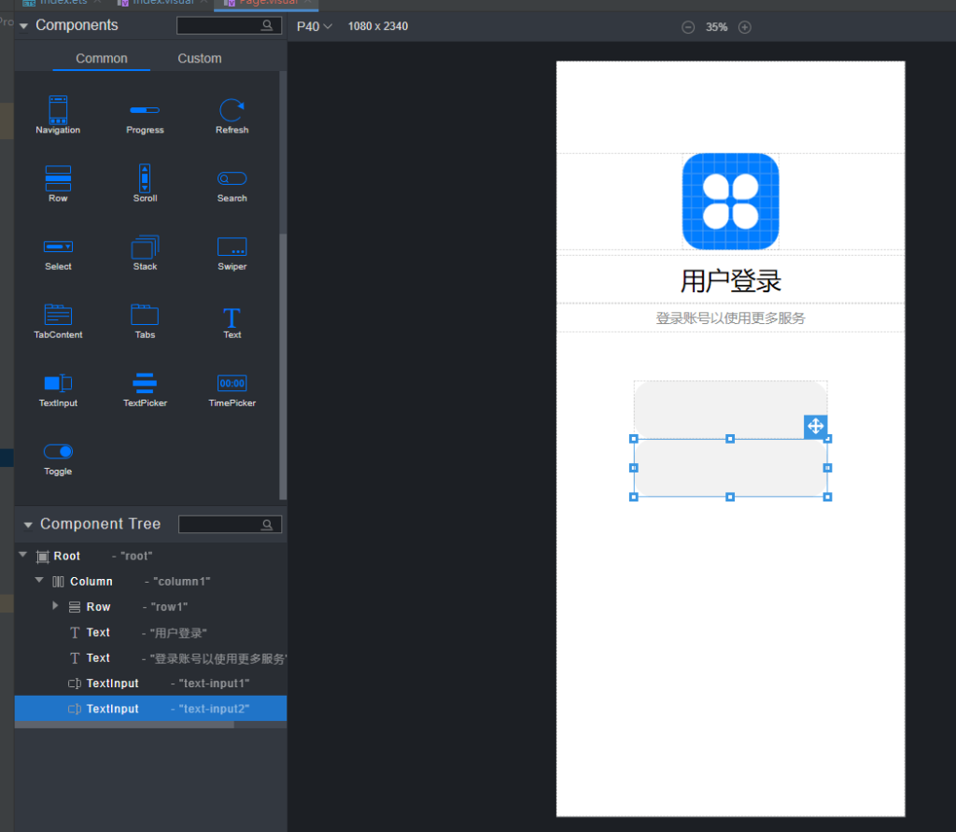Select the Toggle switch component

coord(57,454)
